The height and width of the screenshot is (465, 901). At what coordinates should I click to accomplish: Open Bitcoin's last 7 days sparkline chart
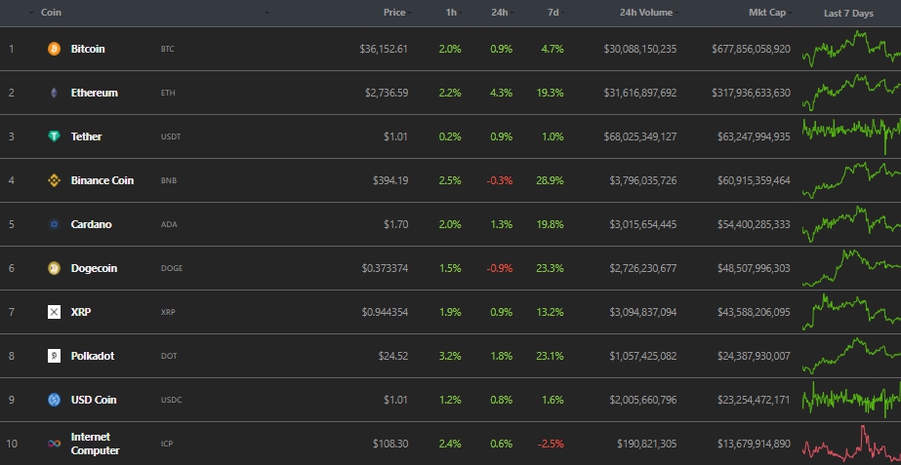click(850, 47)
